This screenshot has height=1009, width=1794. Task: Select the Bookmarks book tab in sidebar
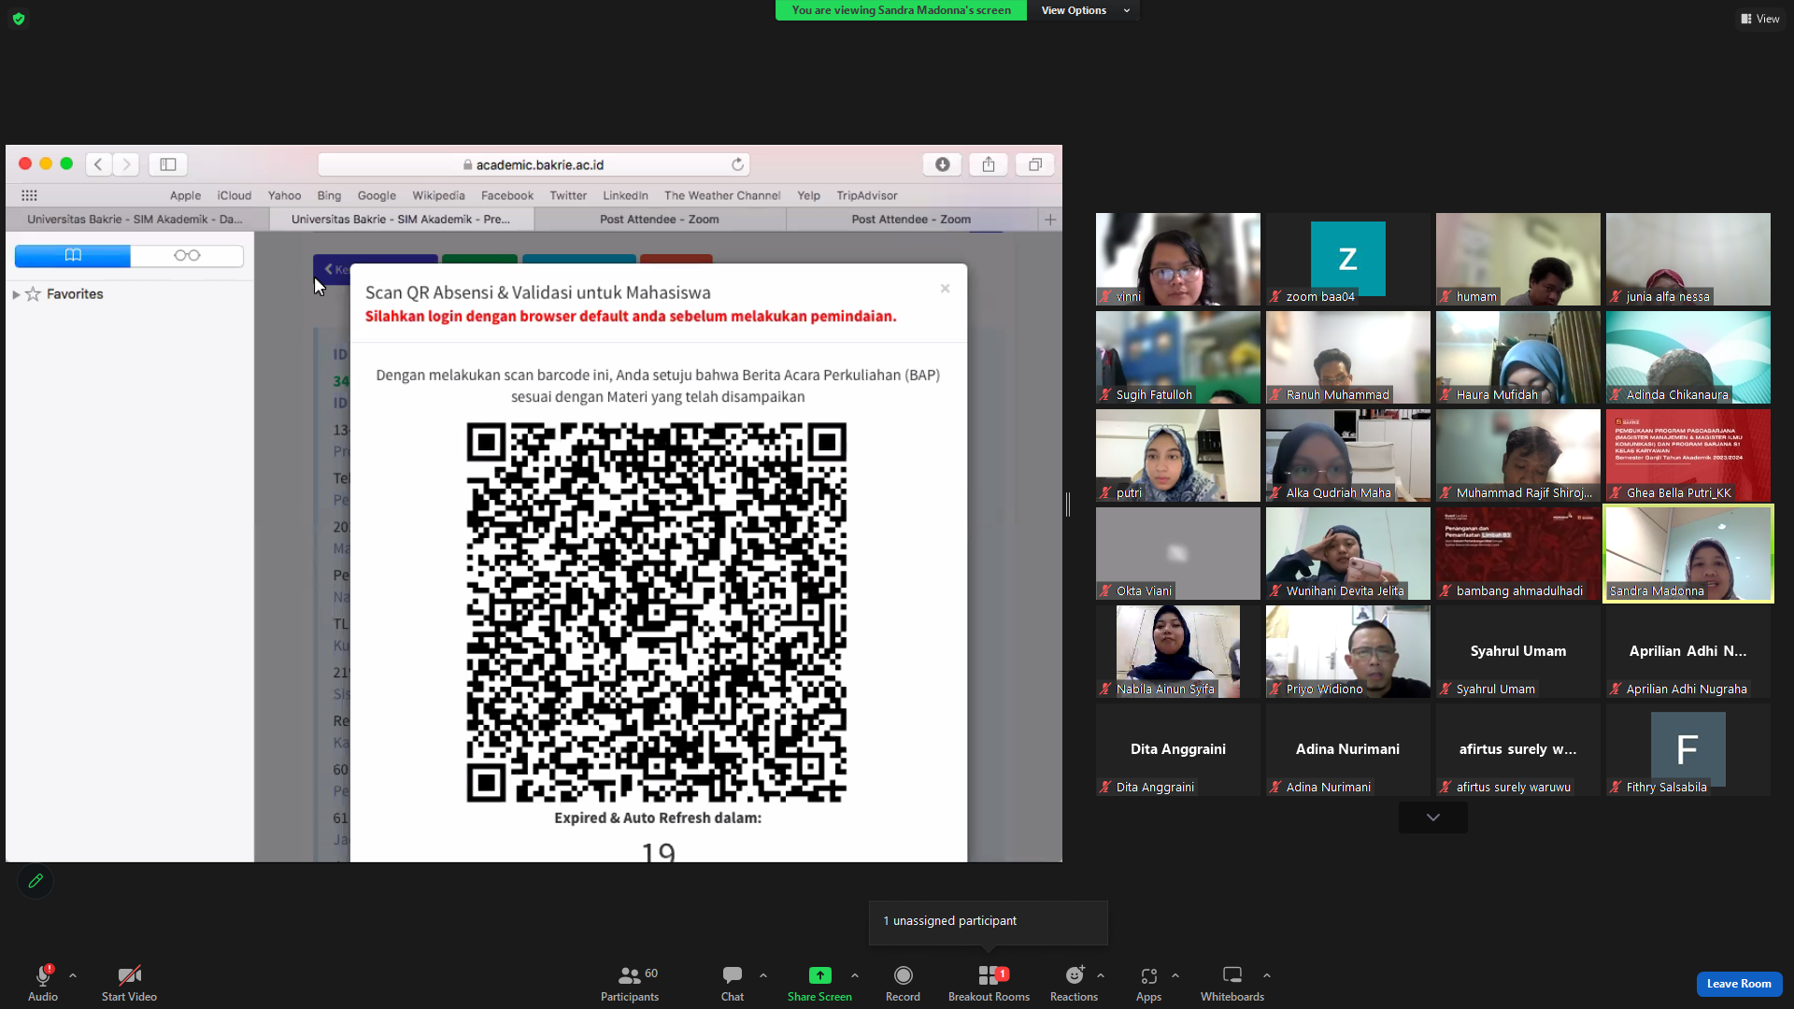click(73, 255)
